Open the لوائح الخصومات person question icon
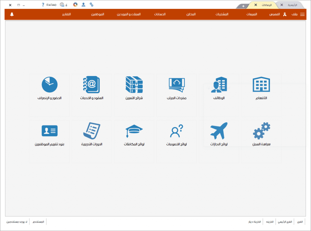The height and width of the screenshot is (231, 311). pyautogui.click(x=176, y=131)
